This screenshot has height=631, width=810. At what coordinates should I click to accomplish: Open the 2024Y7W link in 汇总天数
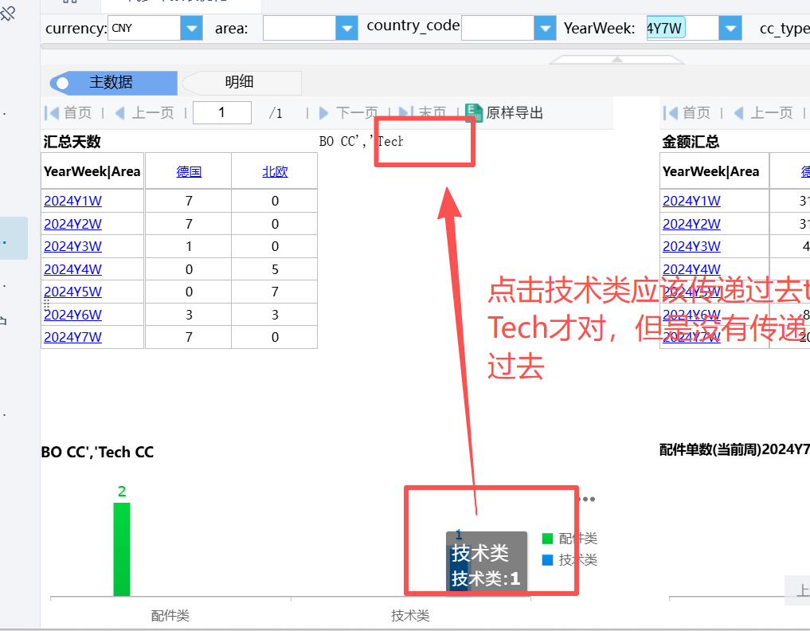click(x=72, y=337)
